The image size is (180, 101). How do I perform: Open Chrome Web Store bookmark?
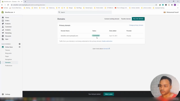tap(16, 8)
